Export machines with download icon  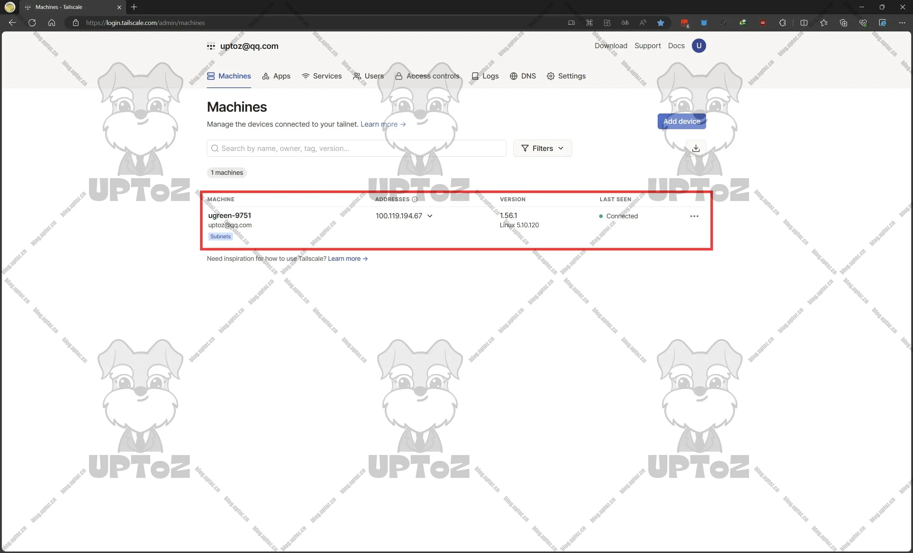(x=696, y=148)
